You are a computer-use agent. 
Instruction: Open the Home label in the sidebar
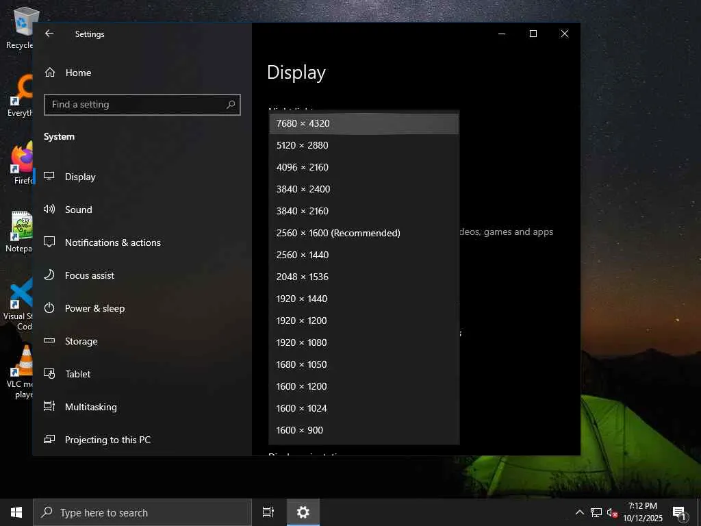tap(78, 73)
